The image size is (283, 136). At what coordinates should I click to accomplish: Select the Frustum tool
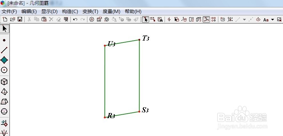click(4, 102)
